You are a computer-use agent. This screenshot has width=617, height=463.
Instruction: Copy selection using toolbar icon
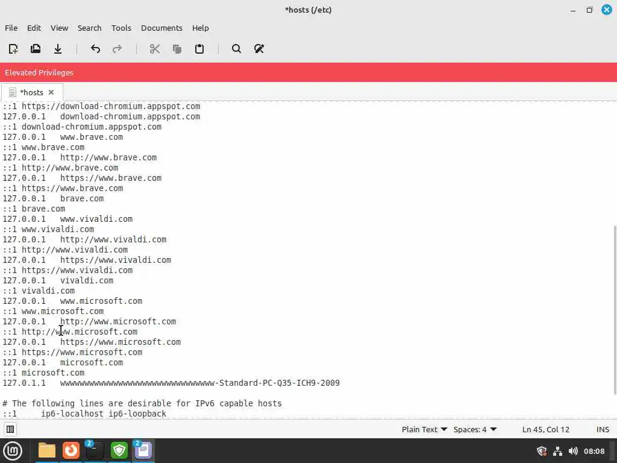[177, 49]
